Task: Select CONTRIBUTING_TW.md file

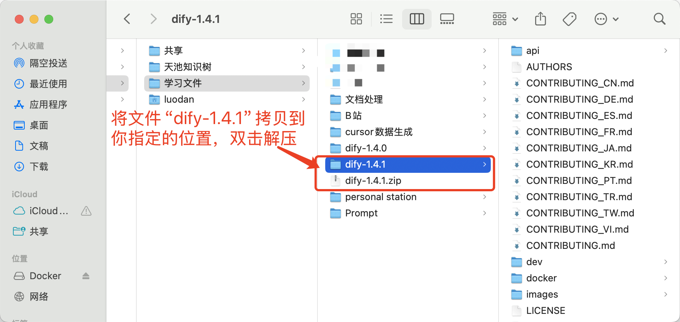Action: [590, 213]
